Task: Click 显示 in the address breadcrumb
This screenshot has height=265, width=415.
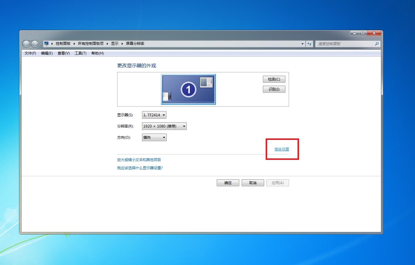Action: 115,44
